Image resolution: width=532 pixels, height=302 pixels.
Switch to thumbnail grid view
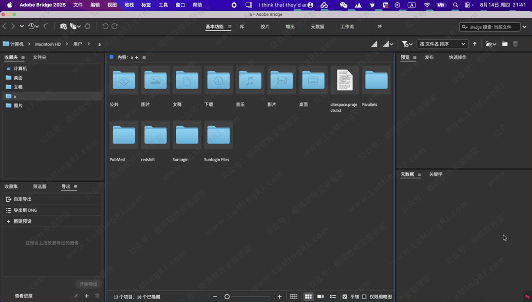(308, 297)
